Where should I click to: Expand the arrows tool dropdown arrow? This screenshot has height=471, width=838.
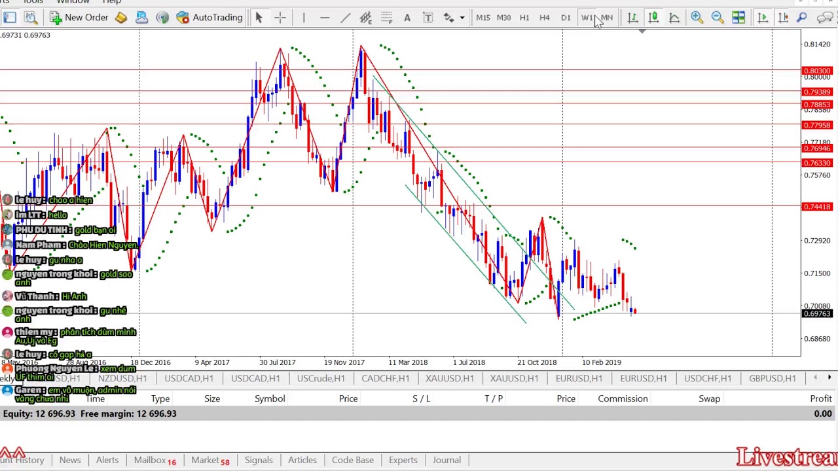pos(462,18)
